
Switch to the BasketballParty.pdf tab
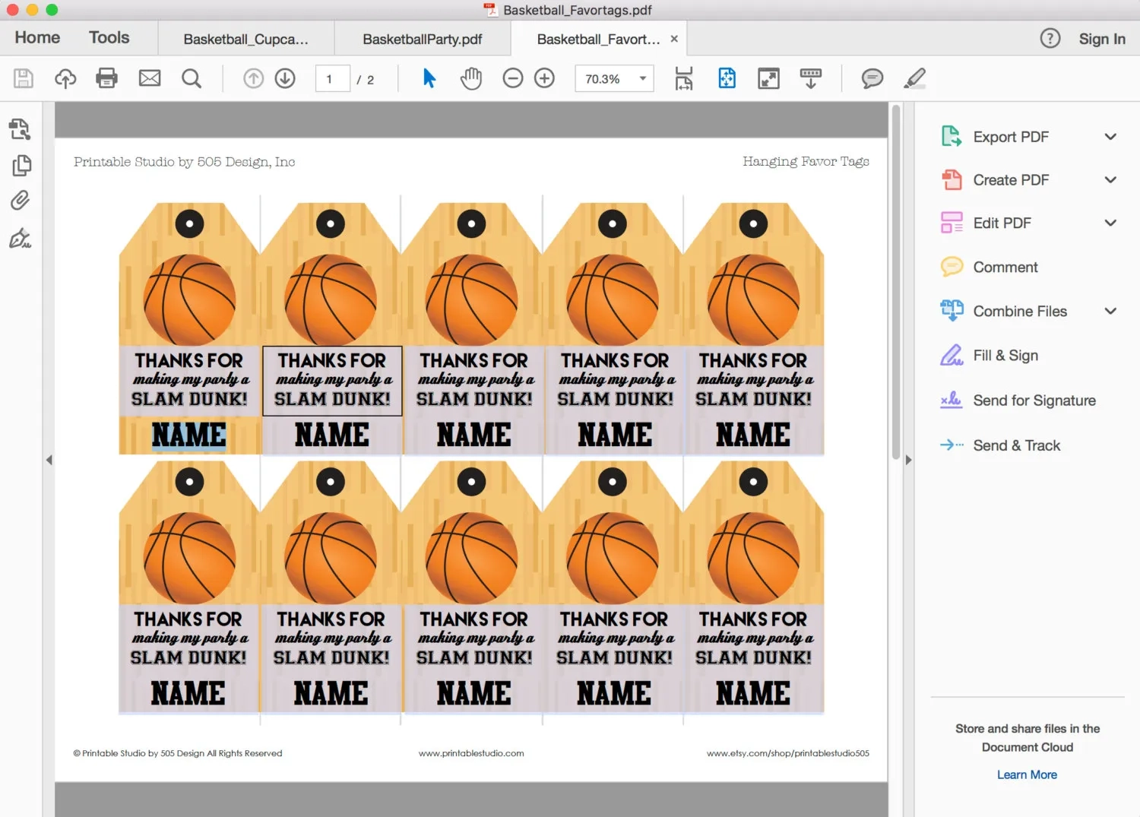pos(423,39)
